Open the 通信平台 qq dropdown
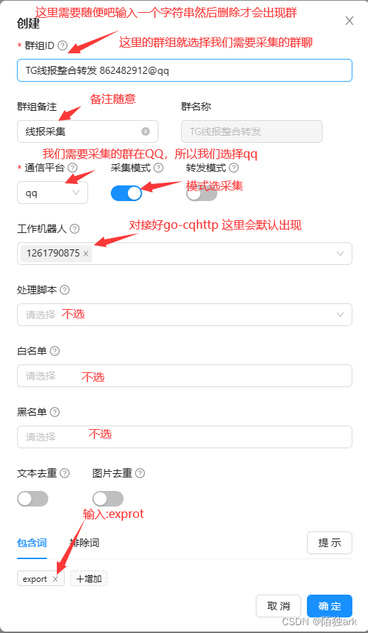The width and height of the screenshot is (368, 633). (x=53, y=193)
